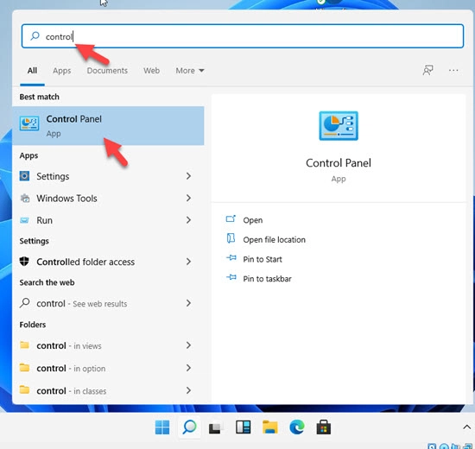Viewport: 475px width, 449px height.
Task: Click the Windows Tools icon
Action: (24, 198)
